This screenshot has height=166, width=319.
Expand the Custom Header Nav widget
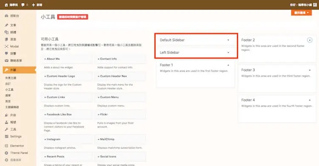pyautogui.click(x=120, y=76)
